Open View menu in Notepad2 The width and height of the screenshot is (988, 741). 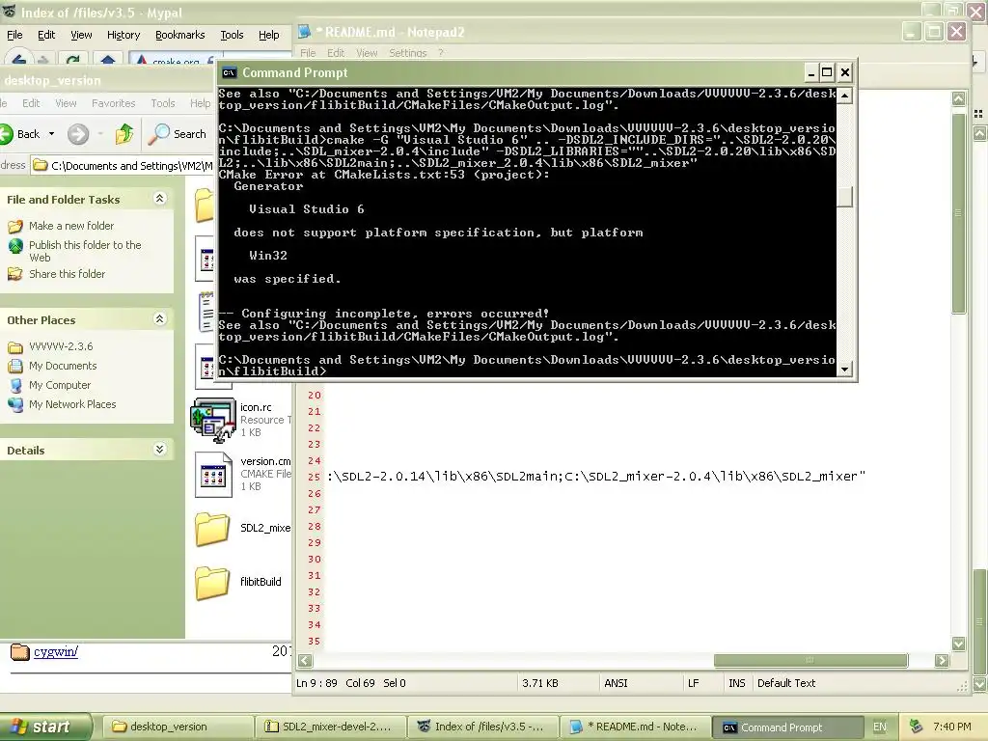[366, 53]
